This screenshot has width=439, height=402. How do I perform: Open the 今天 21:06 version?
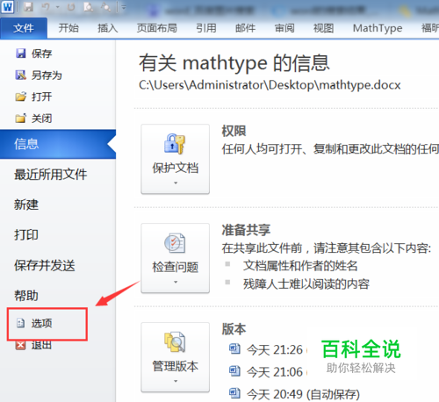tap(275, 372)
